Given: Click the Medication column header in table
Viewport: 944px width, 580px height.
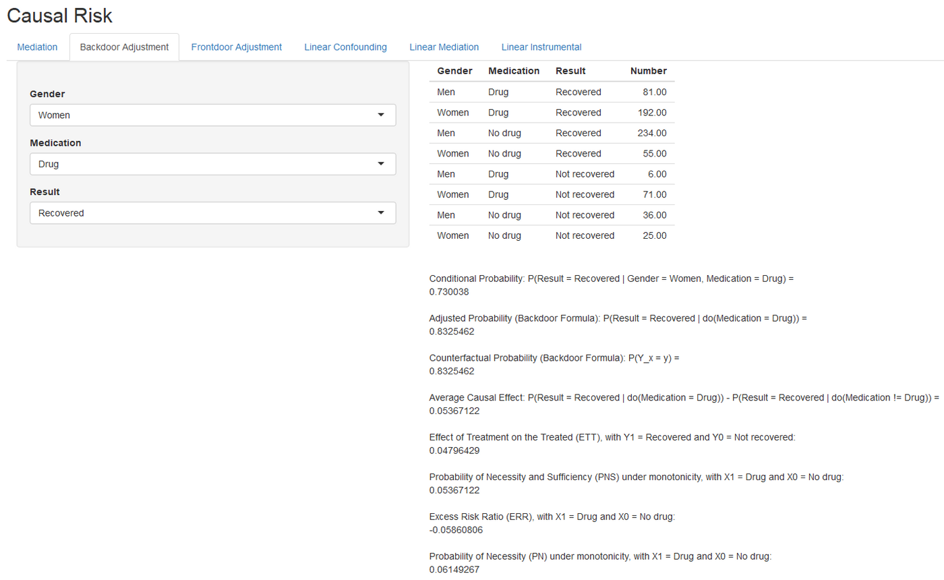Looking at the screenshot, I should [514, 71].
